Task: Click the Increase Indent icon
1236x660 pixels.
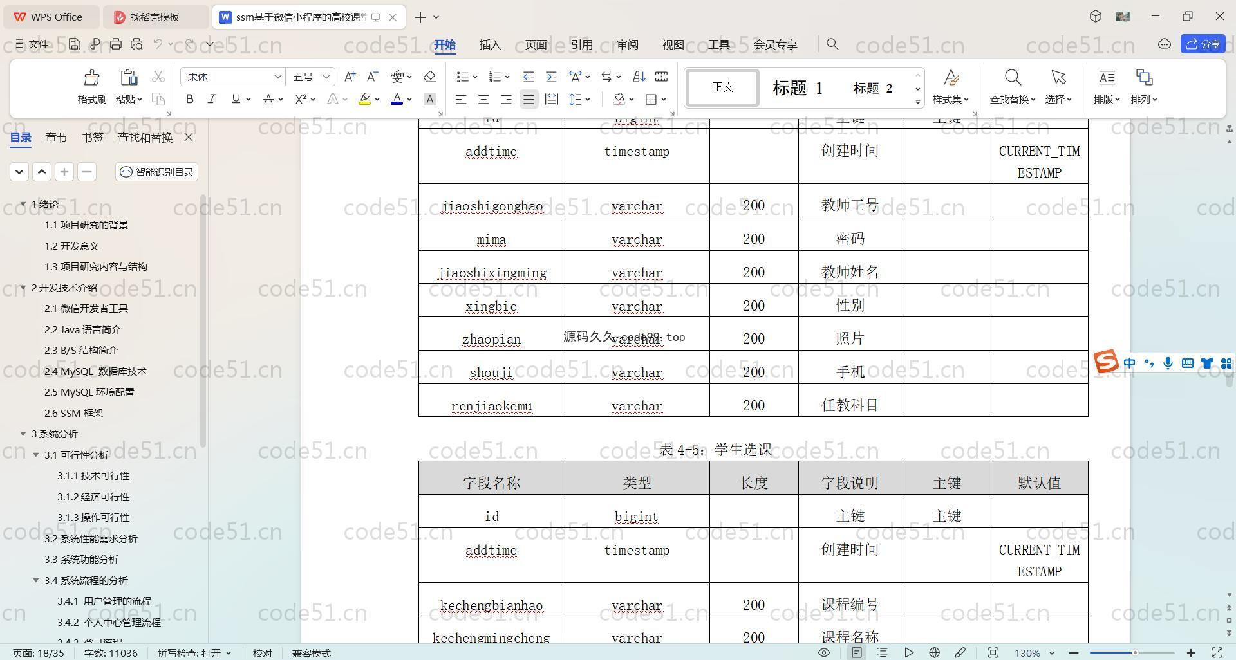Action: click(x=551, y=77)
